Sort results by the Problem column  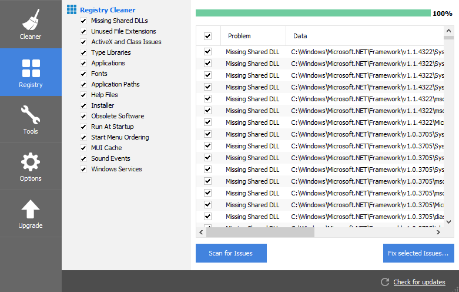tap(253, 36)
